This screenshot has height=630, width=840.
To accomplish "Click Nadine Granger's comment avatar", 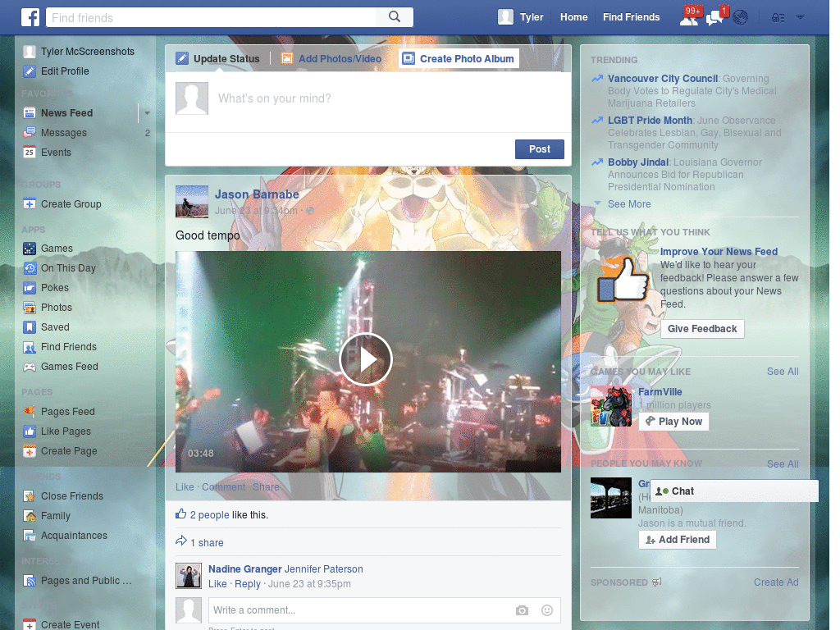I will (x=189, y=576).
